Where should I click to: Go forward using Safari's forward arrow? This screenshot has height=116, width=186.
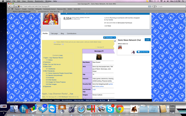coord(12,6)
